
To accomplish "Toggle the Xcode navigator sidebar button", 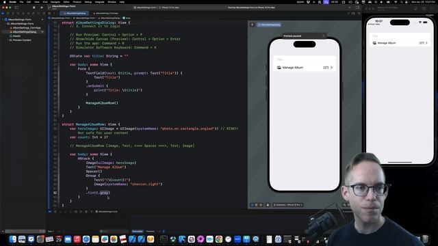I will 16,8.
